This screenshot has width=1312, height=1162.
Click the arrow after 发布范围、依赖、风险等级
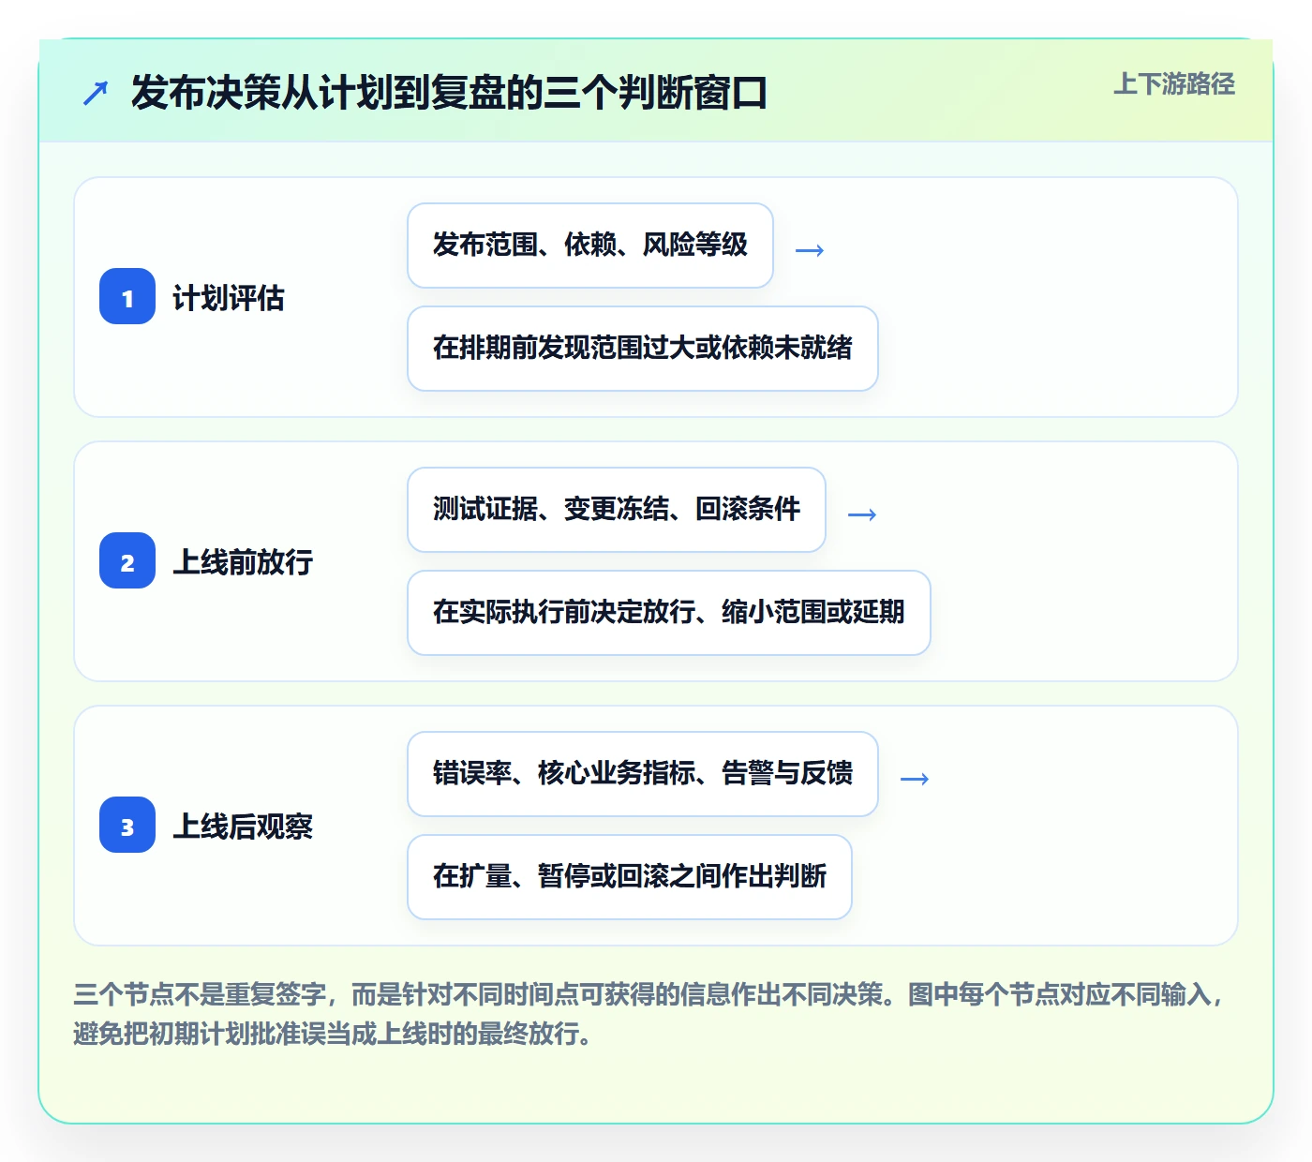click(810, 250)
